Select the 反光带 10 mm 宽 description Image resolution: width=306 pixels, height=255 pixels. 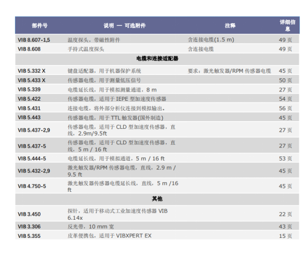(91, 226)
